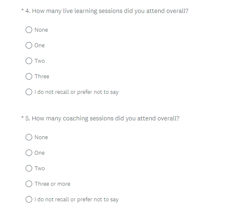Click the question 4 live learning sessions heading

tap(107, 11)
